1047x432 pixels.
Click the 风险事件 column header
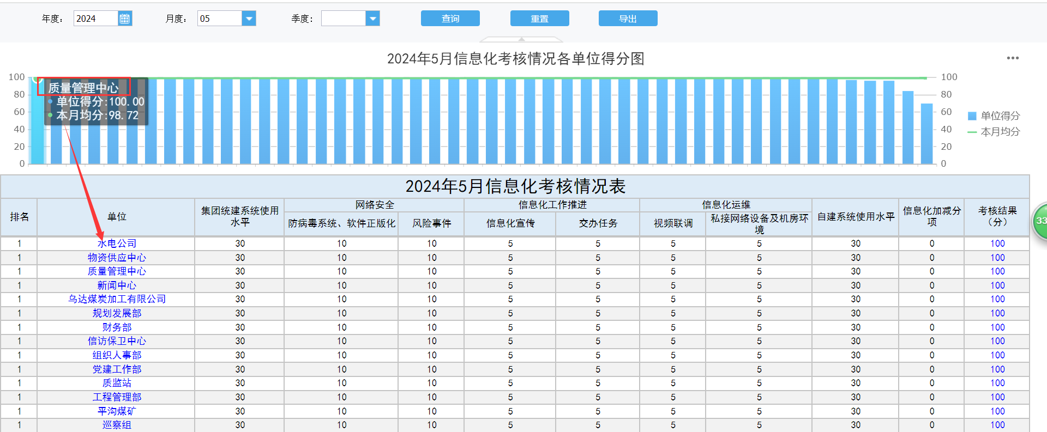pos(431,223)
